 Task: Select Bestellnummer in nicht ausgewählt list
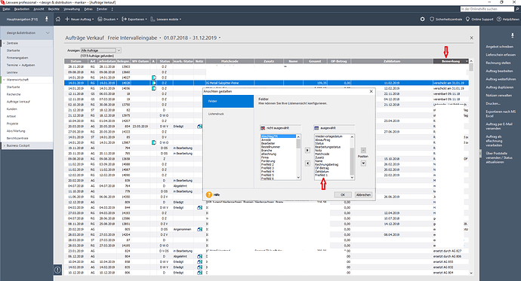[270, 147]
